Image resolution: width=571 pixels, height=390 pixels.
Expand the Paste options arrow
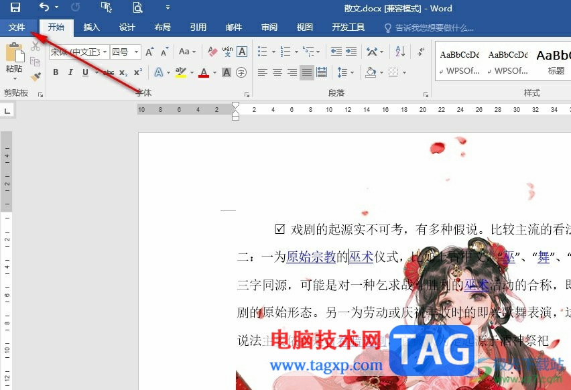click(x=15, y=78)
